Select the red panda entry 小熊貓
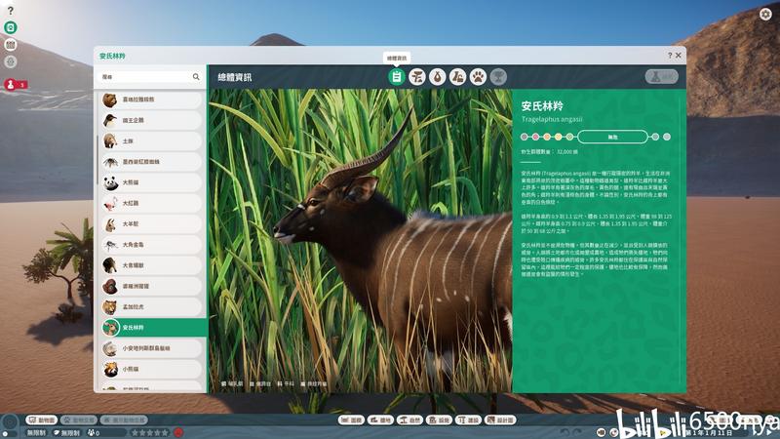Screen dimensions: 780x439 pos(151,370)
